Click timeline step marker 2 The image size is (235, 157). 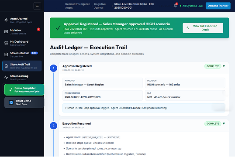click(53, 126)
